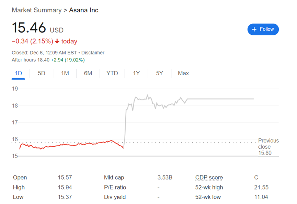Image resolution: width=297 pixels, height=204 pixels.
Task: Click the Market Summary breadcrumb
Action: point(36,10)
